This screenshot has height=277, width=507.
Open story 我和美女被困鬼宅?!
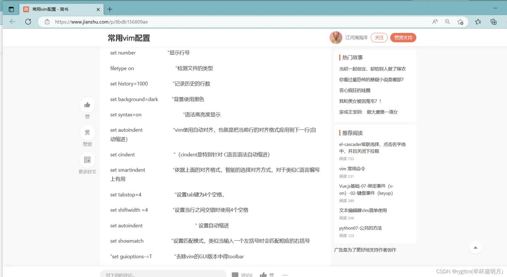pyautogui.click(x=360, y=101)
